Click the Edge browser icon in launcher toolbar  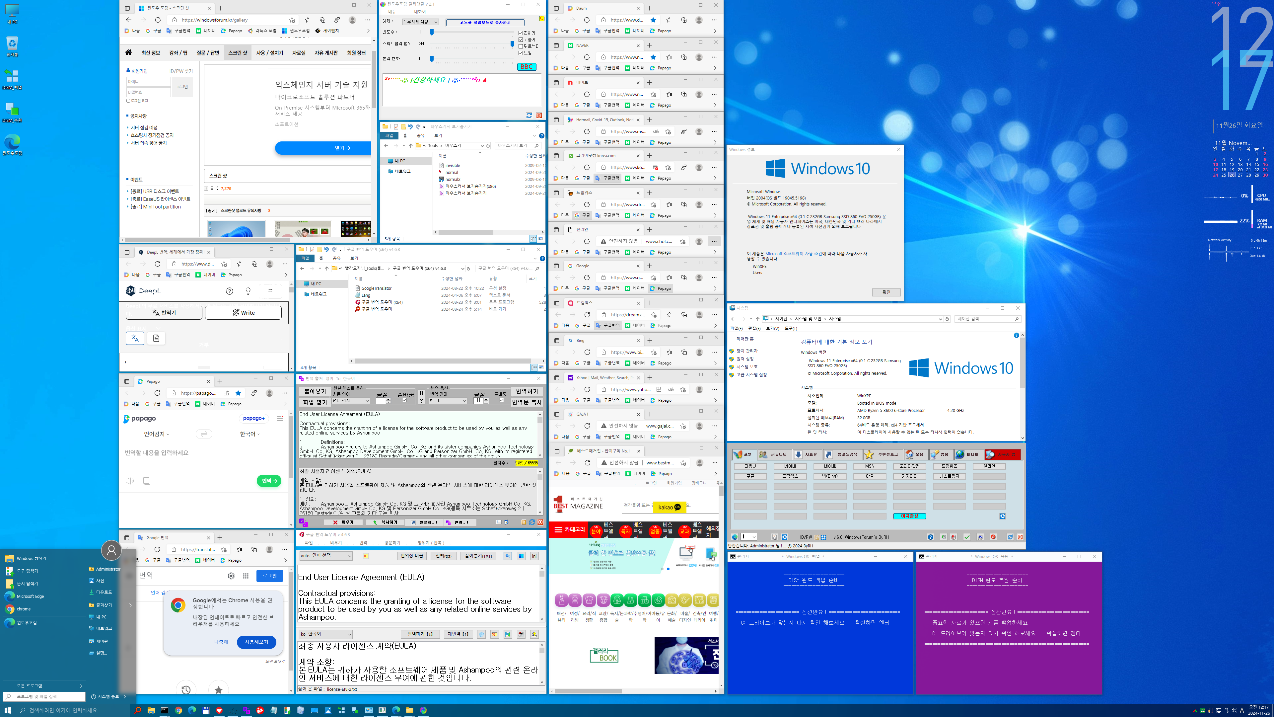735,537
